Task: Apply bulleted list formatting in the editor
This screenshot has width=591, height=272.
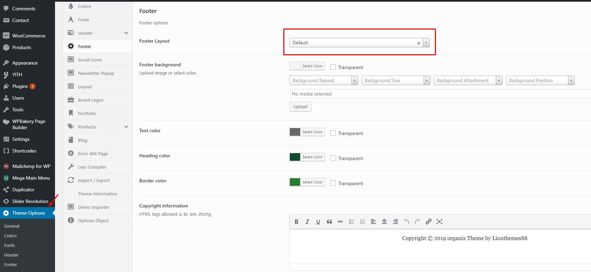Action: (351, 222)
